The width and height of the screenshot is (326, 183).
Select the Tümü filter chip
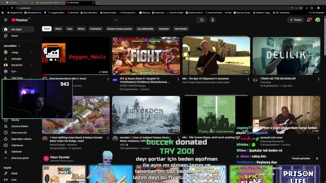pyautogui.click(x=47, y=29)
